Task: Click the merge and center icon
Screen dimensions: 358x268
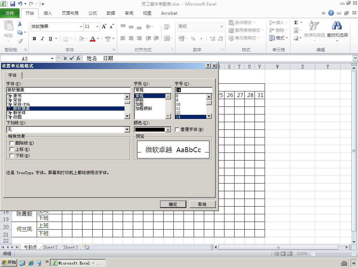Action: point(167,38)
